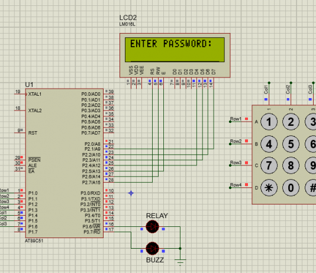Click the XTAL1 pin 19
316x273 pixels.
pyautogui.click(x=20, y=94)
